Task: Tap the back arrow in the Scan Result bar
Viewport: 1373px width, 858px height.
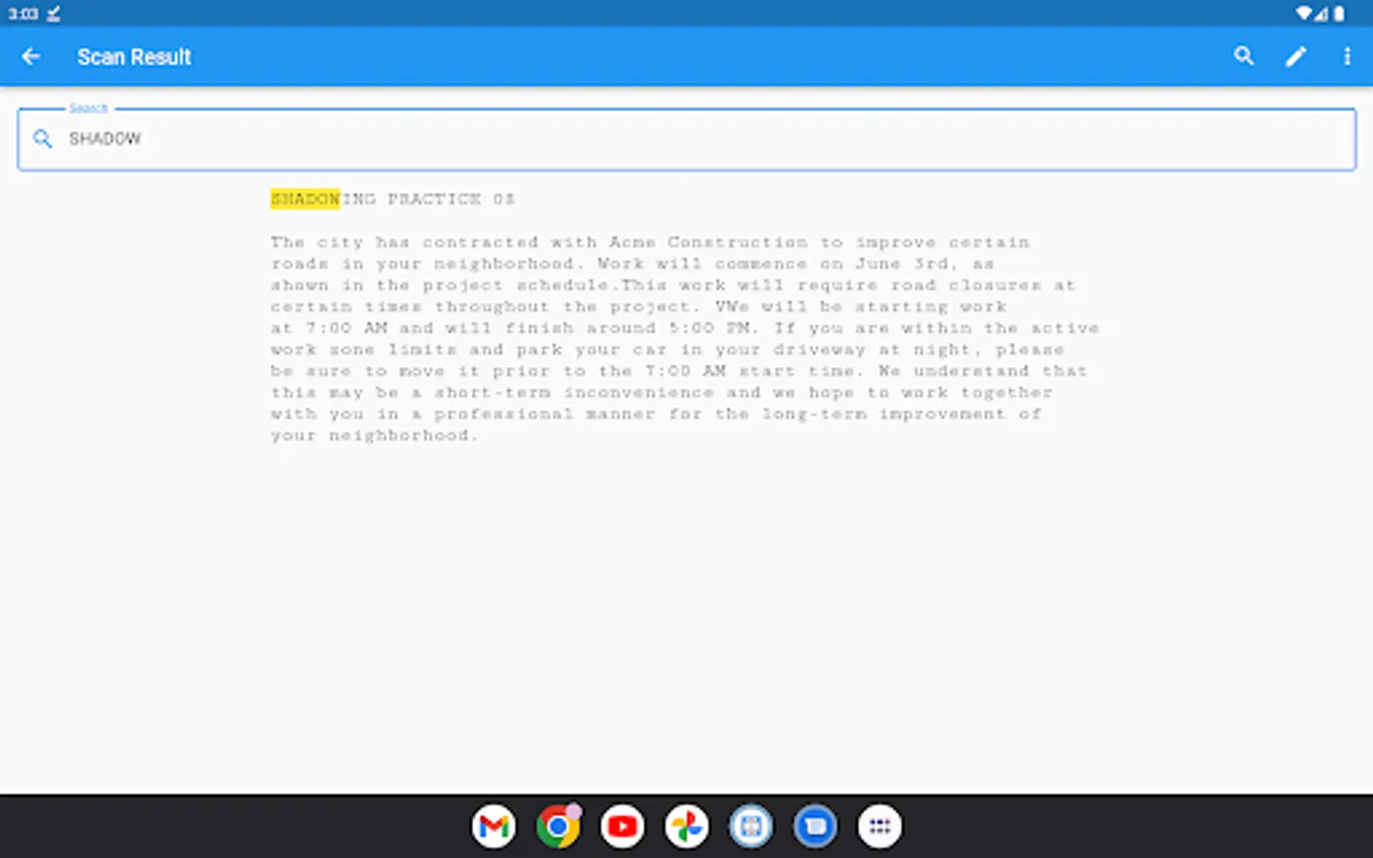Action: 31,56
